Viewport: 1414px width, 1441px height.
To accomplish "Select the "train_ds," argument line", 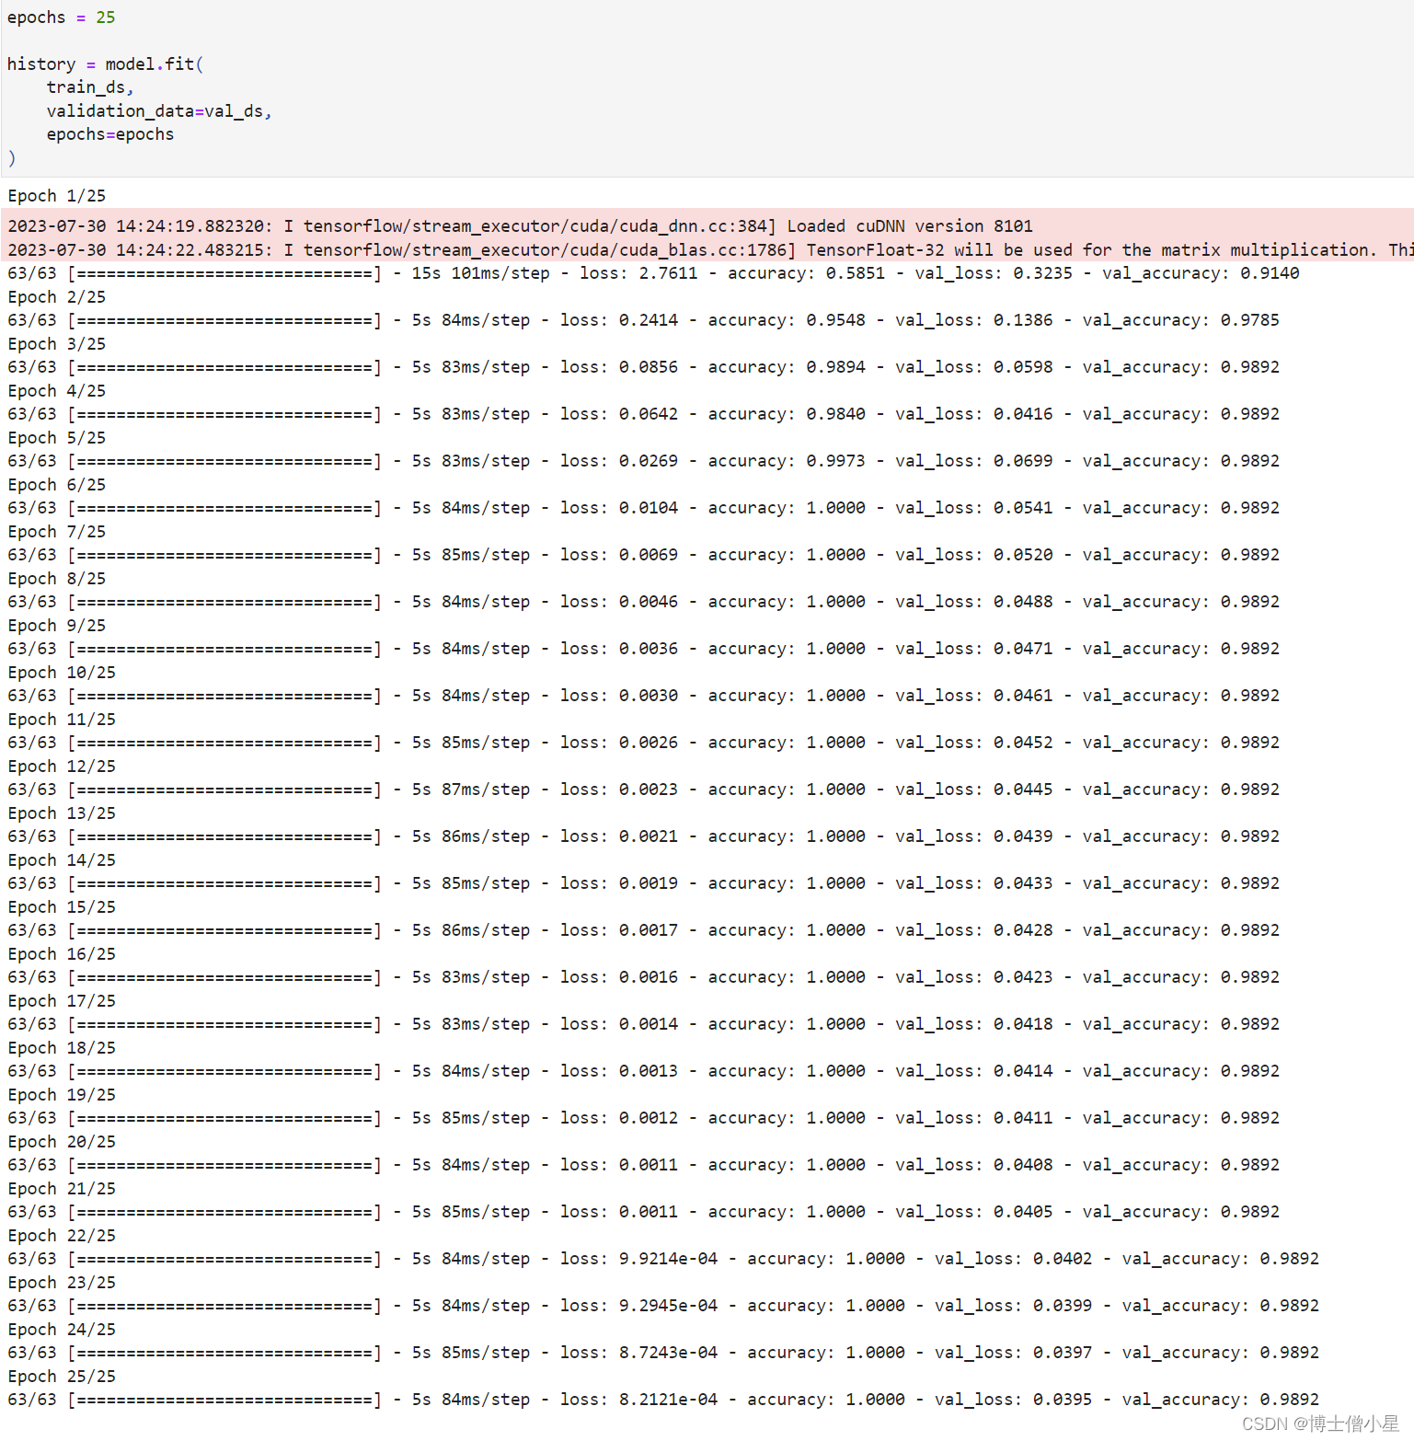I will [x=90, y=87].
